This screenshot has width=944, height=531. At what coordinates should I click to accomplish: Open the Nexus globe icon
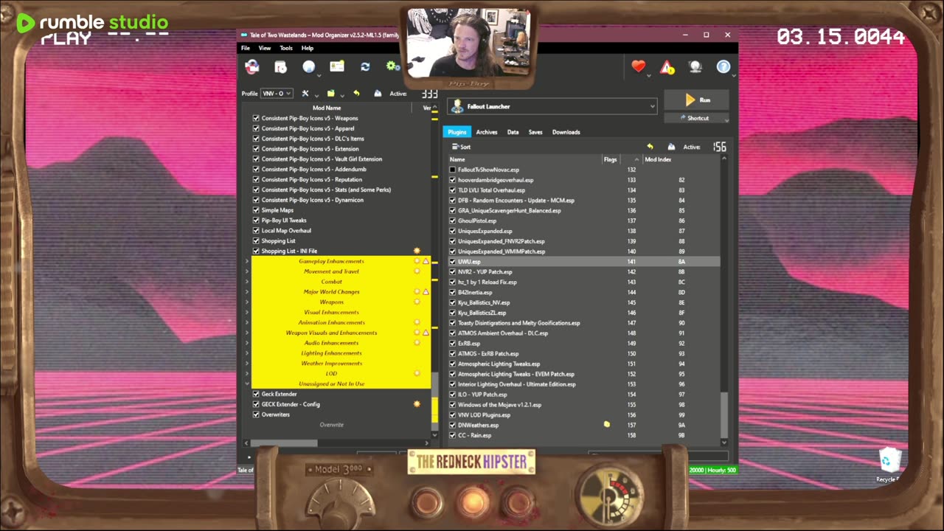tap(309, 67)
